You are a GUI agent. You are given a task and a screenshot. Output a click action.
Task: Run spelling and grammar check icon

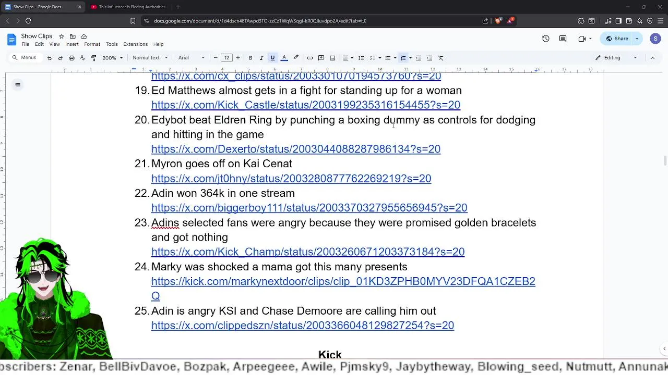82,58
